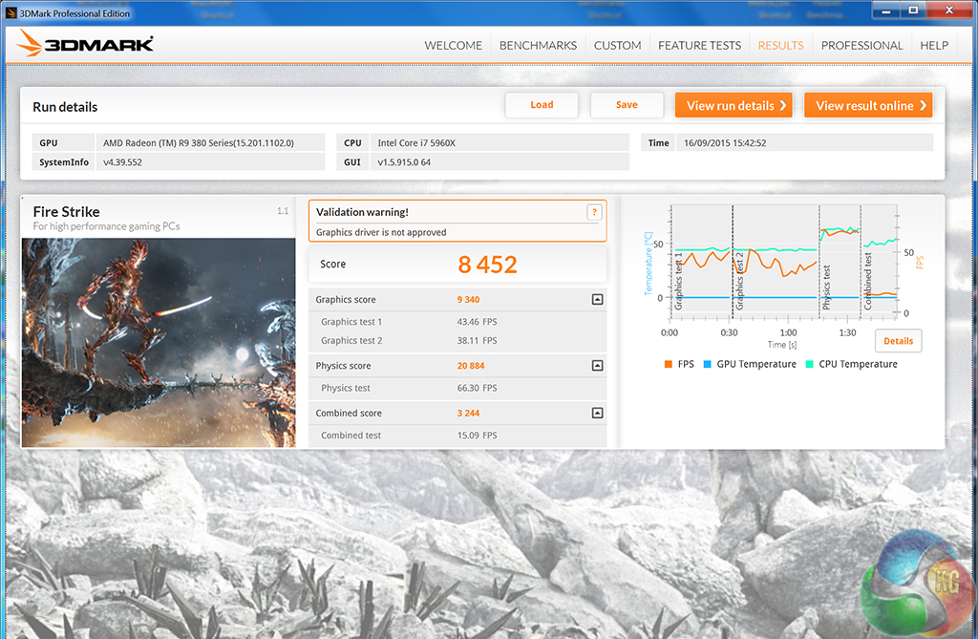Click the Fire Strike preview image

click(x=159, y=342)
